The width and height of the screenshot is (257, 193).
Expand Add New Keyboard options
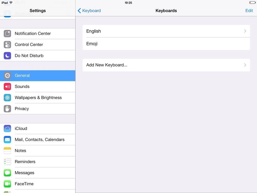point(245,65)
